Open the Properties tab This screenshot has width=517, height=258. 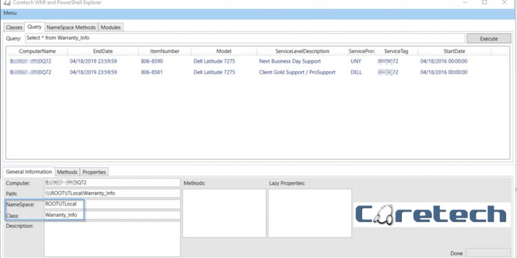94,172
